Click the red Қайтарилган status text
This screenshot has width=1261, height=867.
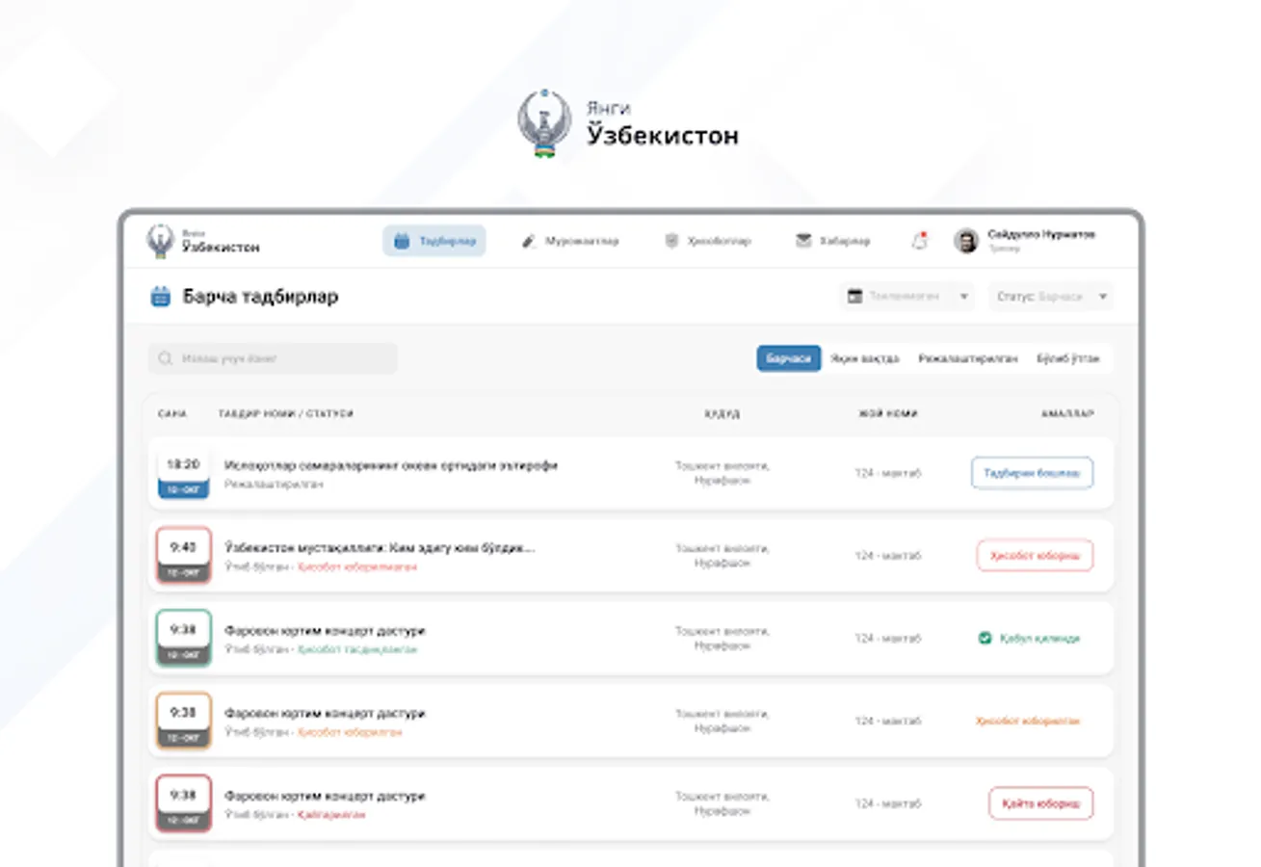tap(331, 814)
